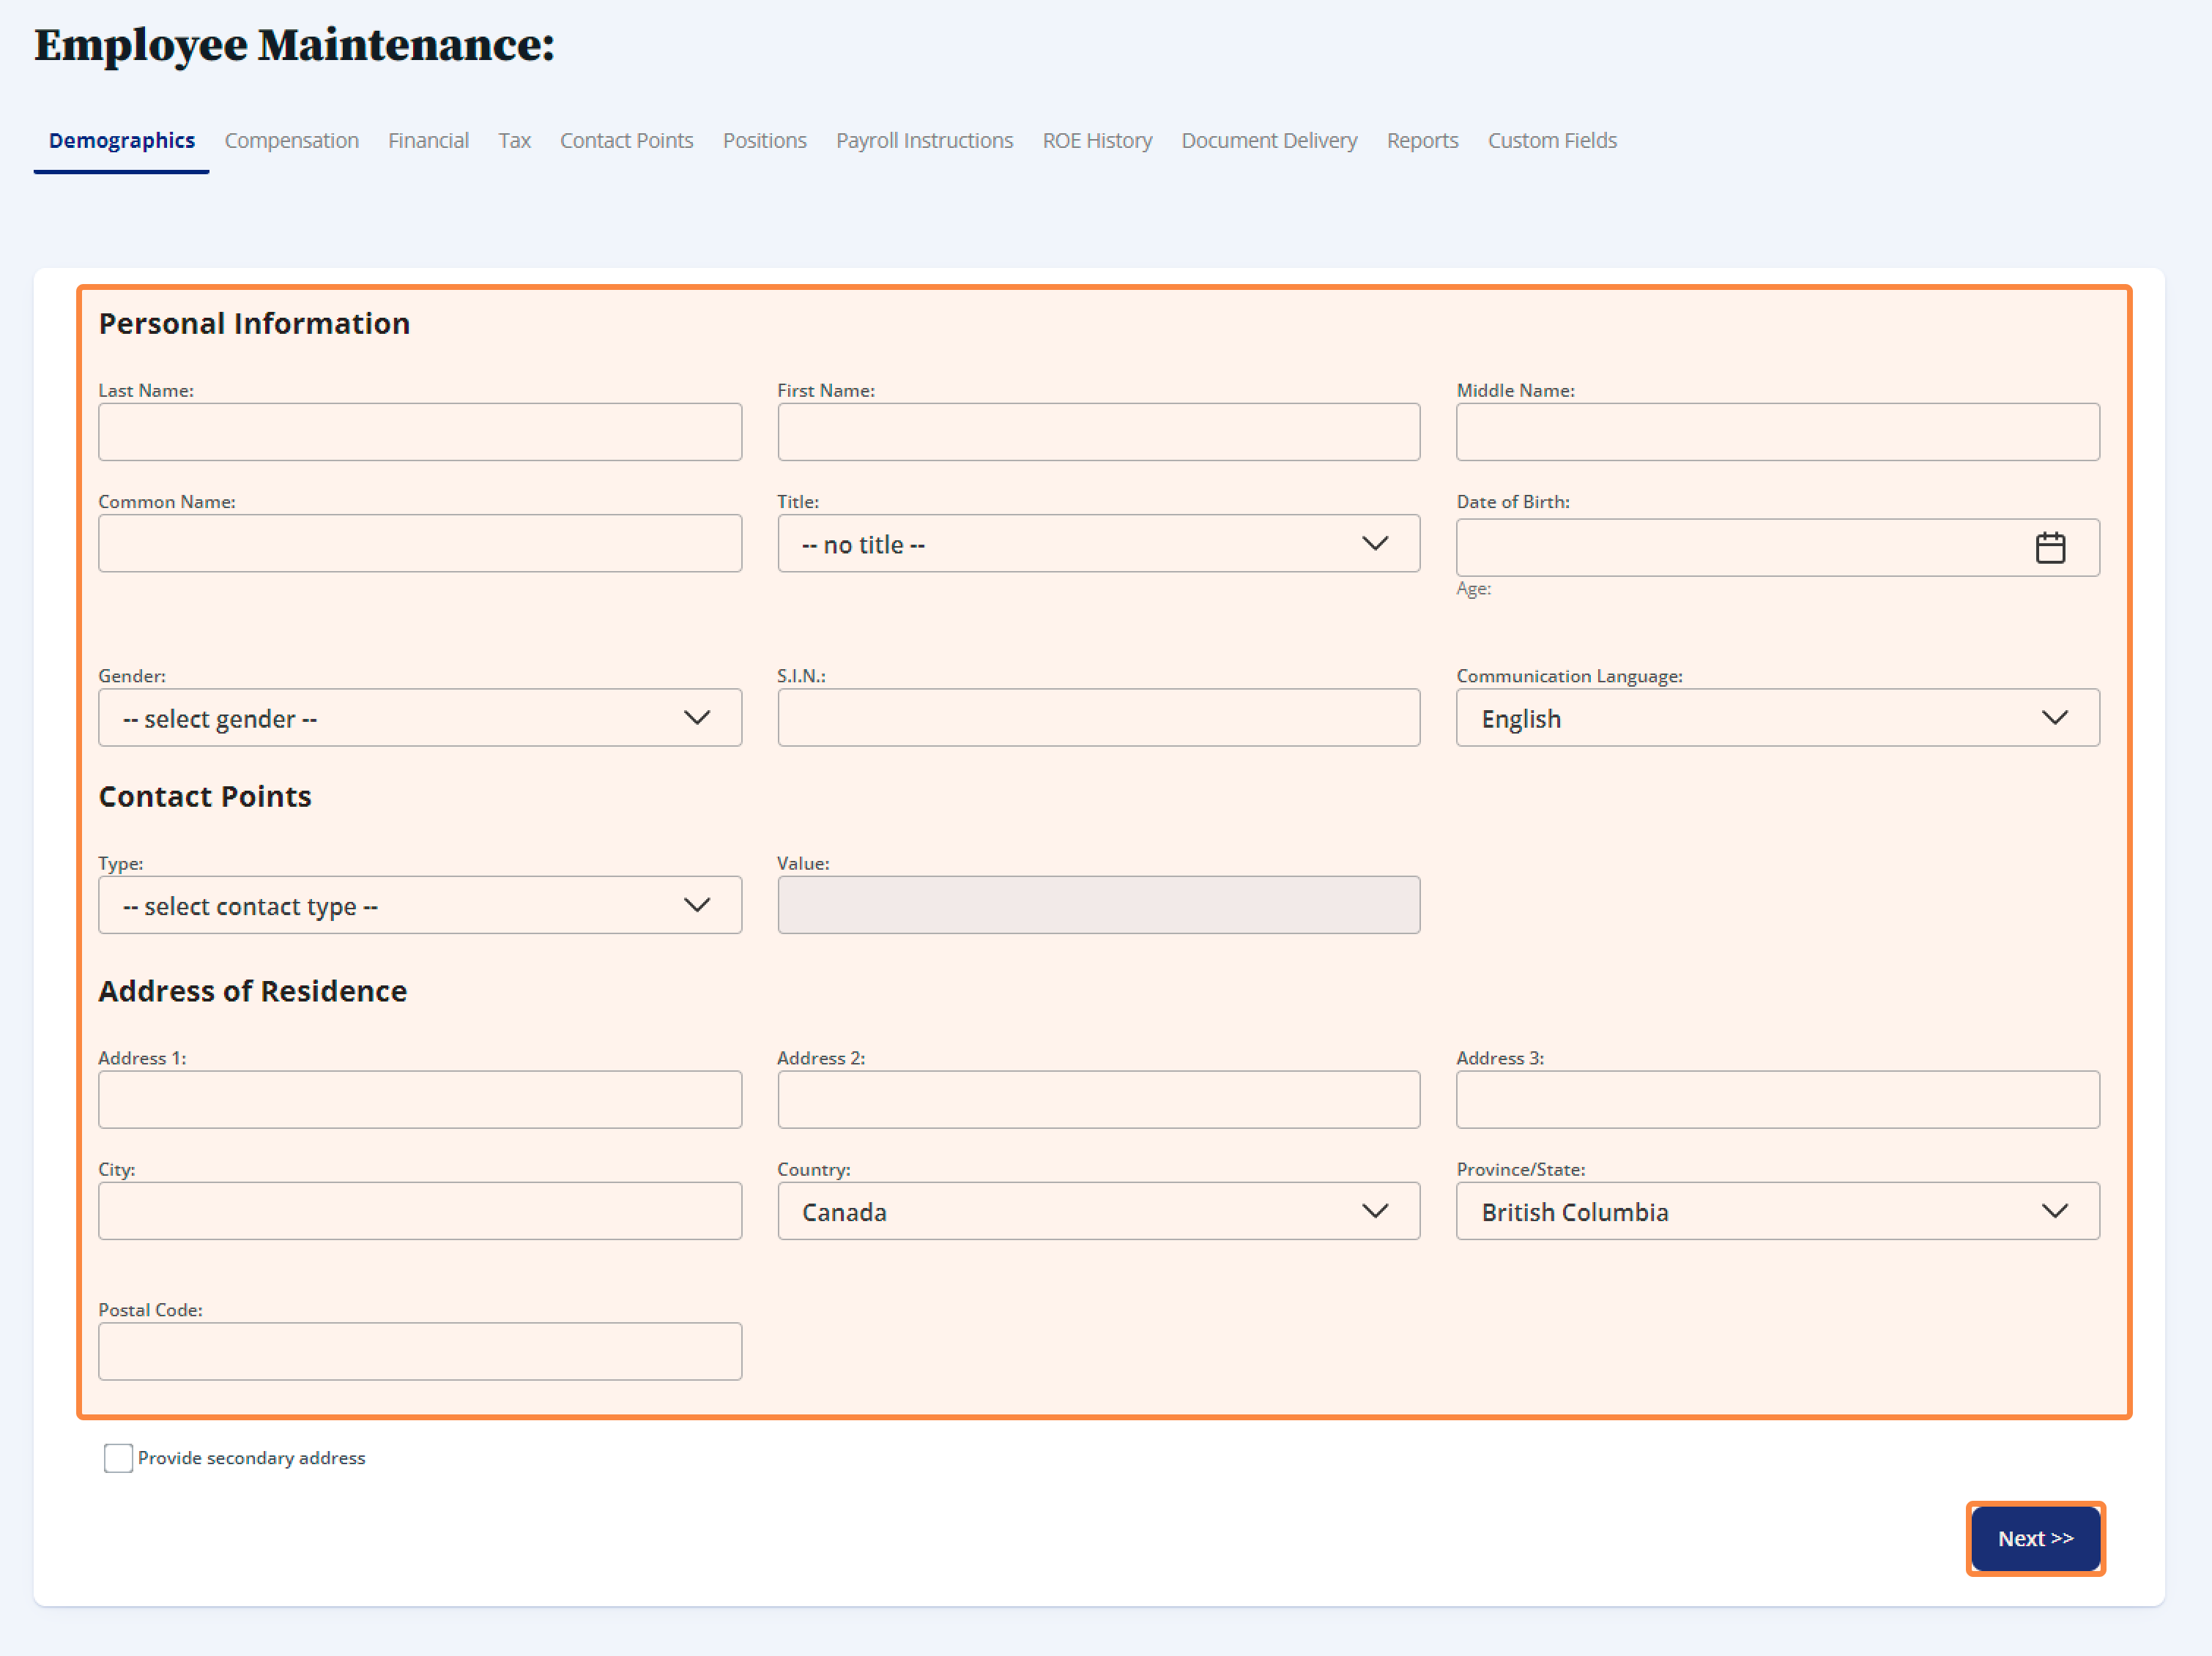Select the Address 3 input
This screenshot has width=2212, height=1656.
point(1777,1100)
